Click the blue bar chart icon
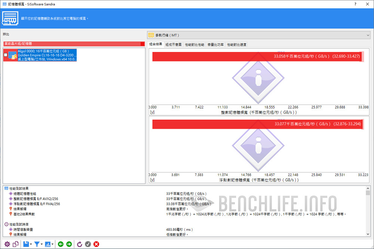Viewport: 374px width, 249px height. click(x=47, y=244)
